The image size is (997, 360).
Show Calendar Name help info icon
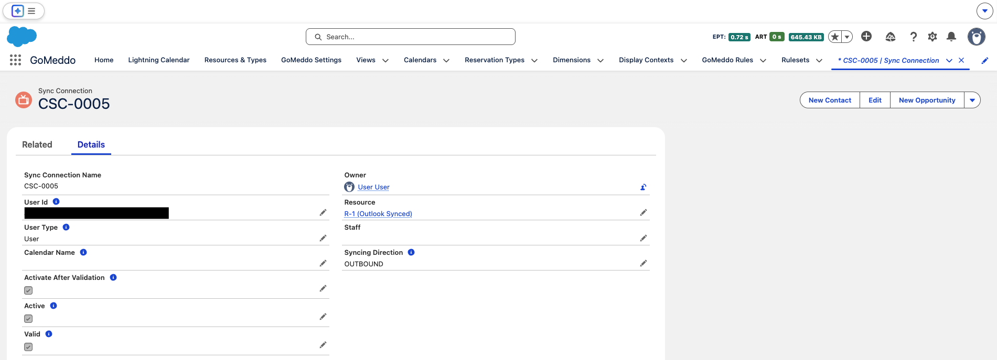click(83, 252)
